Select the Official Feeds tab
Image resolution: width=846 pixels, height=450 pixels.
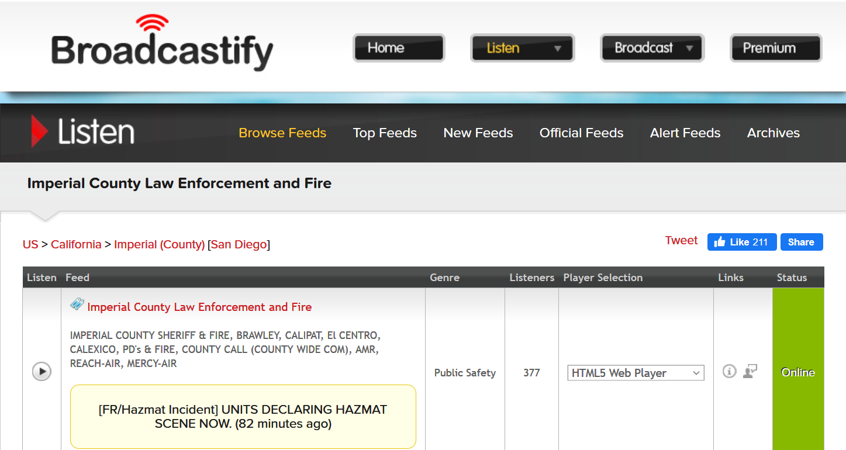click(581, 133)
